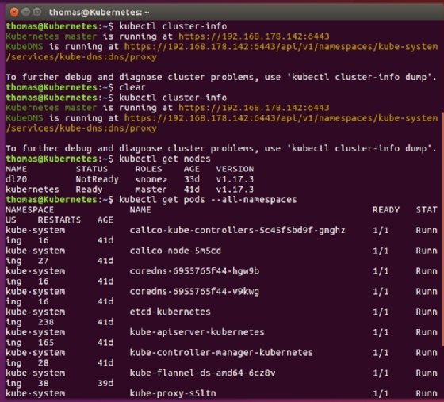
Task: Click the 'NotReady' status value
Action: tap(97, 179)
